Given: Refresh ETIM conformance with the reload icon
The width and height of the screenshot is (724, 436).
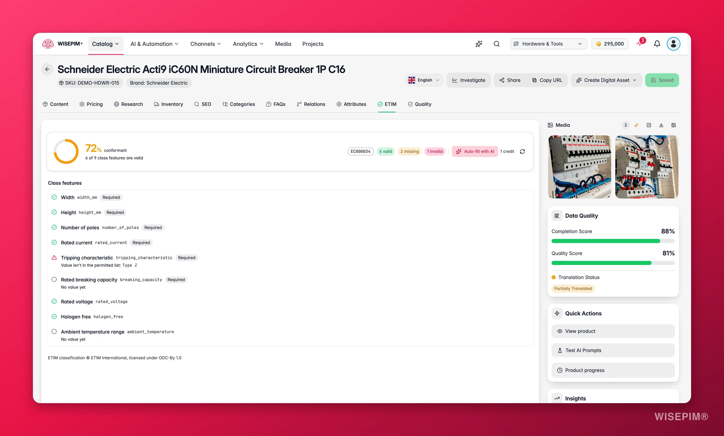Looking at the screenshot, I should 522,151.
